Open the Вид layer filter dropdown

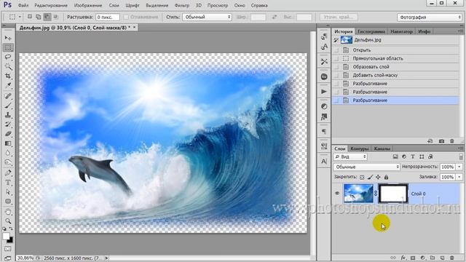[350, 156]
